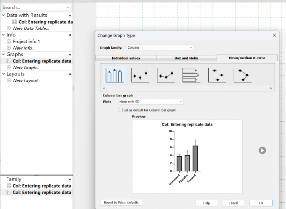This screenshot has height=209, width=286.
Task: Confirm with the OK button
Action: [x=261, y=203]
